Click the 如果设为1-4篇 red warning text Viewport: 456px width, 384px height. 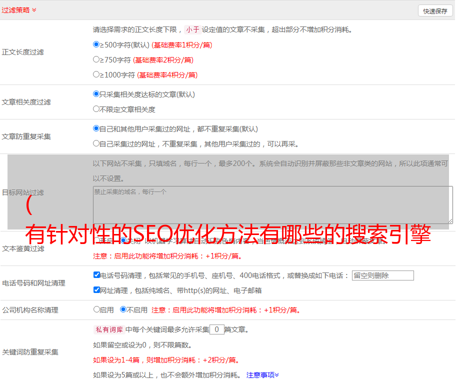(166, 360)
